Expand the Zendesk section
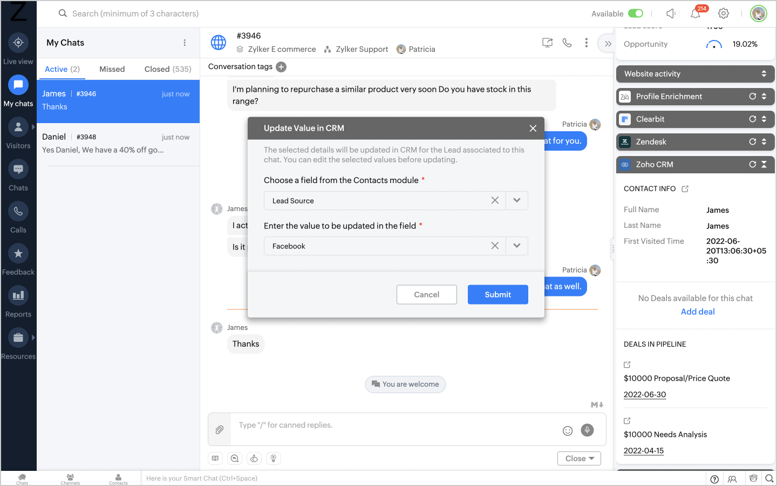This screenshot has height=486, width=777. [x=764, y=142]
